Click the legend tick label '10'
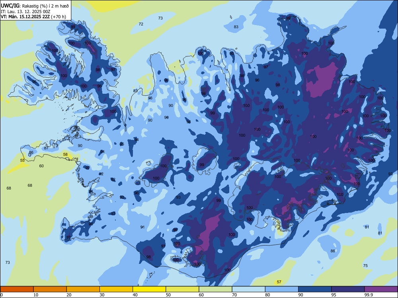This screenshot has width=398, height=298. click(36, 295)
